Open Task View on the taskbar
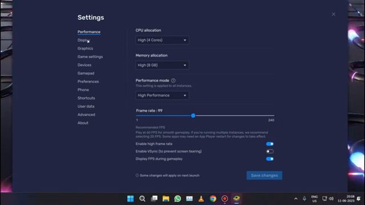The width and height of the screenshot is (365, 205). tap(154, 199)
